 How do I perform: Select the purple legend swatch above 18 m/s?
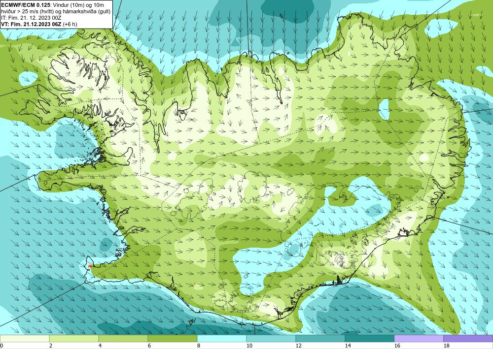coord(468,339)
